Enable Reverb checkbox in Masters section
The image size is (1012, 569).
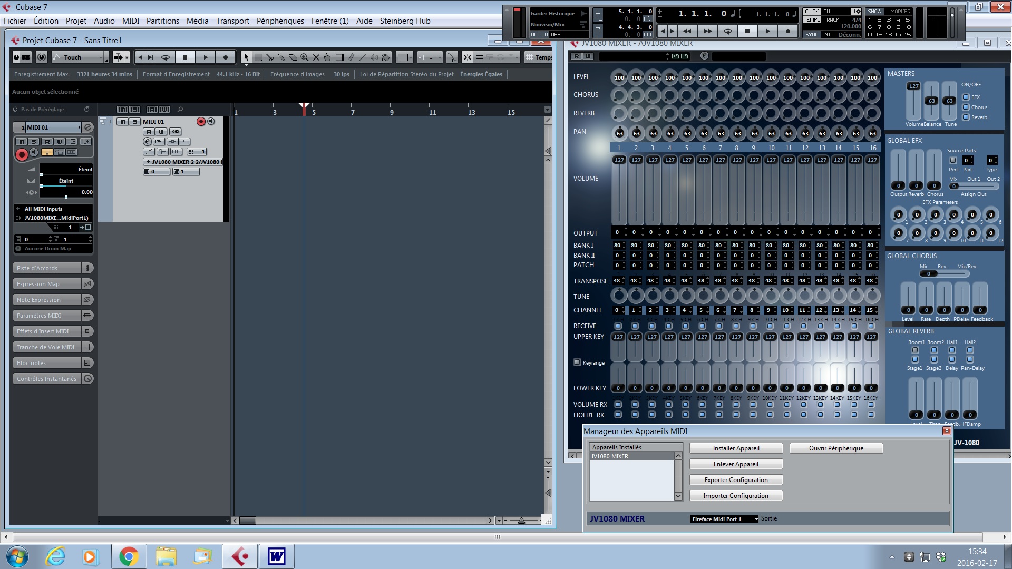point(966,117)
